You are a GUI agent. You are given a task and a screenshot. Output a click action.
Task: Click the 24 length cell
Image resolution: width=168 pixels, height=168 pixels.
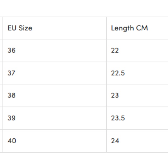point(115,141)
